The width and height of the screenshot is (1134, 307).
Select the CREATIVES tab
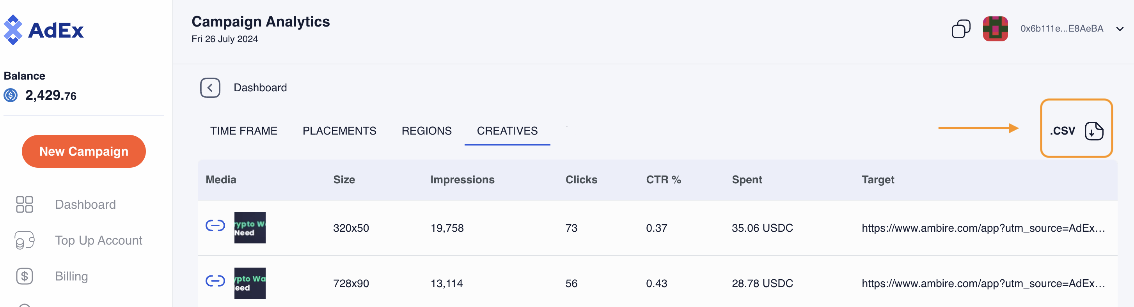pyautogui.click(x=507, y=131)
